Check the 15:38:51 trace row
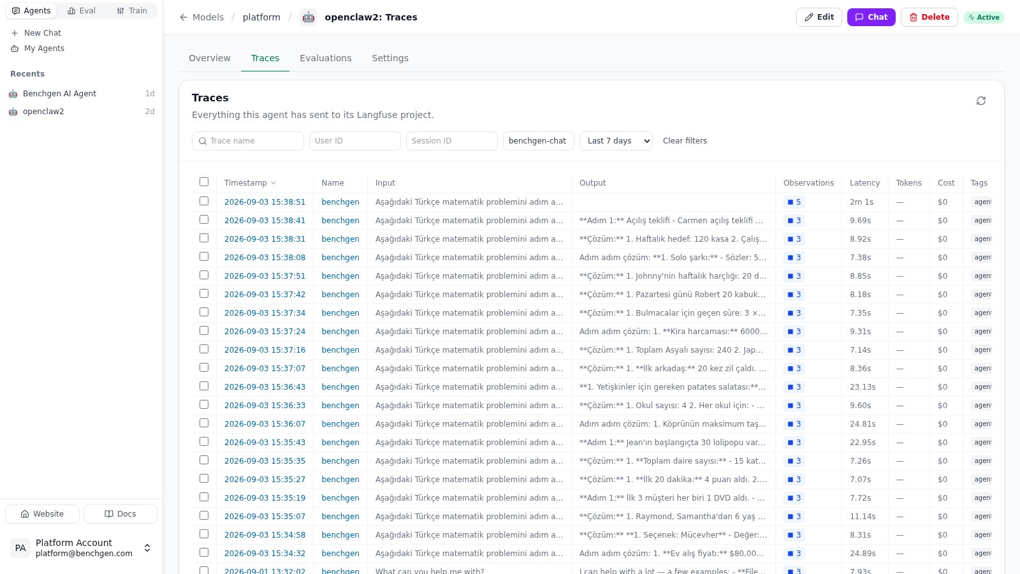 click(x=204, y=201)
